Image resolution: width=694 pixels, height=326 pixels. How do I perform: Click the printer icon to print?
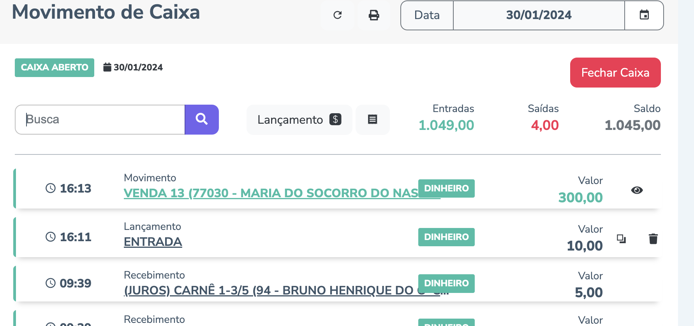[374, 15]
